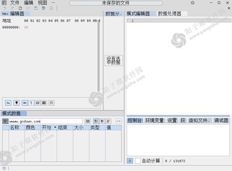Viewport: 232px width, 171px height.
Task: Open the 视图 menu
Action: pyautogui.click(x=42, y=3)
